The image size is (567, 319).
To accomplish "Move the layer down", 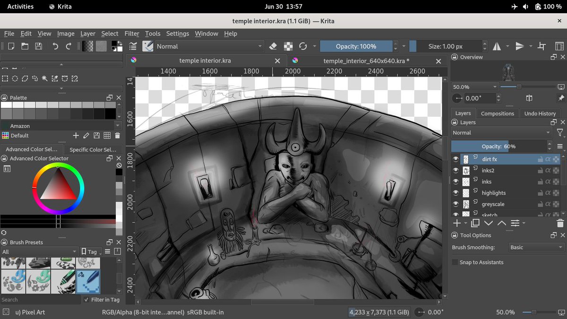I will [489, 223].
